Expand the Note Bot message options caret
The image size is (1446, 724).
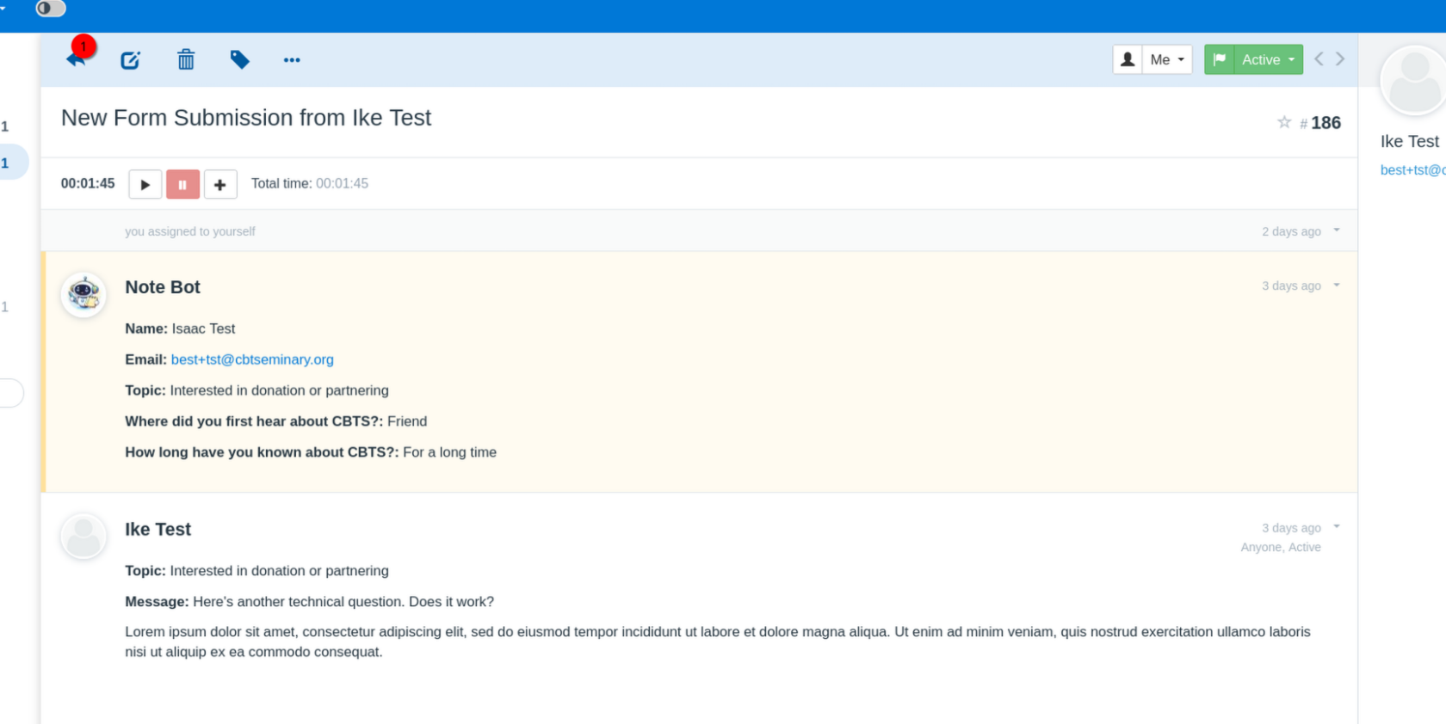pos(1337,285)
